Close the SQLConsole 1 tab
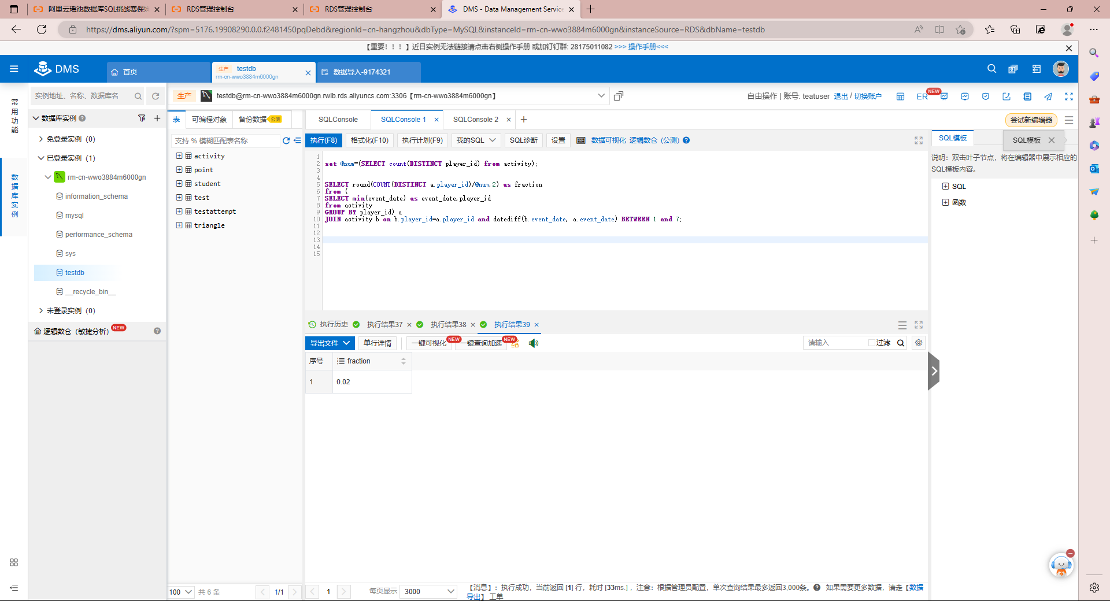Screen dimensions: 1110x601 [436, 120]
